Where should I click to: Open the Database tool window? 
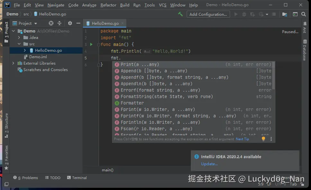click(x=305, y=50)
